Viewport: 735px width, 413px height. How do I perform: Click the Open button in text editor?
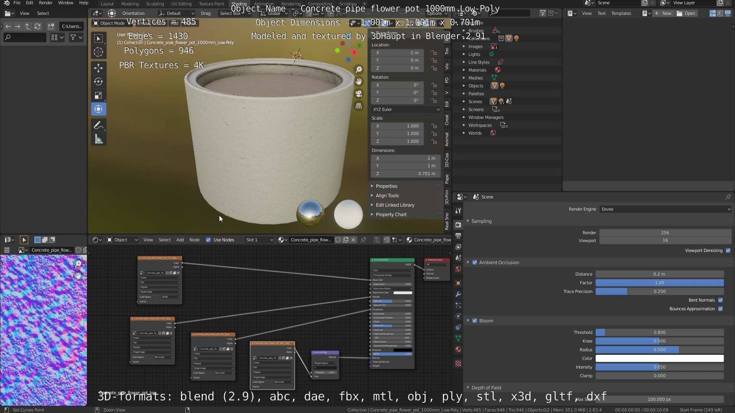[x=686, y=13]
